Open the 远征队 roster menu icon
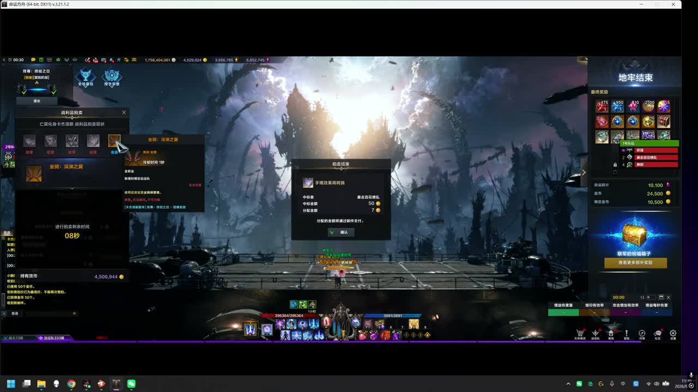This screenshot has height=392, width=698. [x=595, y=334]
